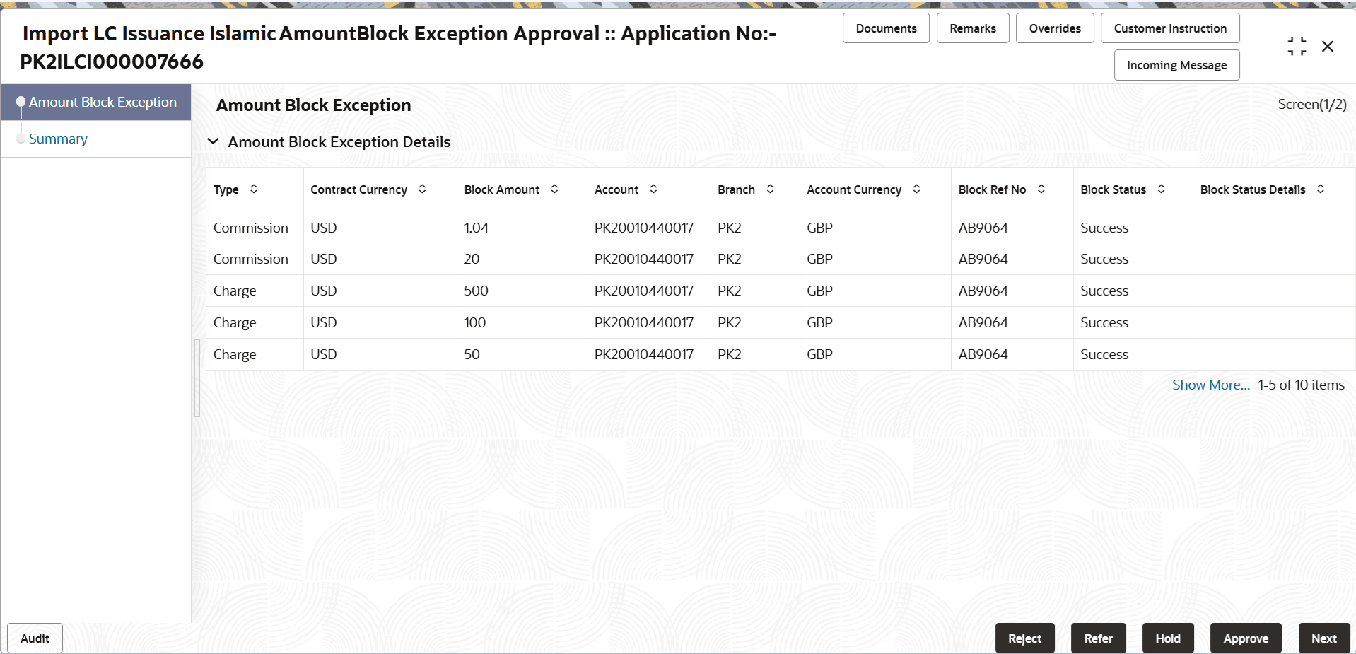Screen dimensions: 1356x654
Task: Open the Documents panel
Action: coord(885,28)
